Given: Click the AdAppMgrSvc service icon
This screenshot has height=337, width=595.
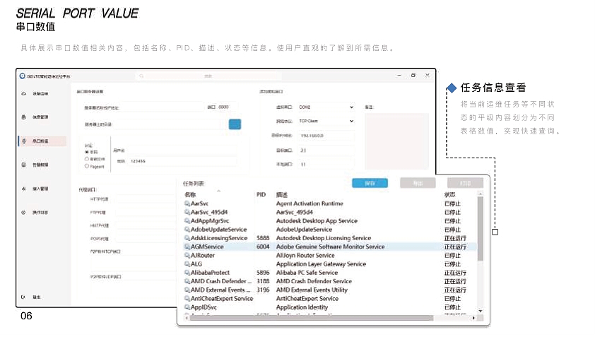Looking at the screenshot, I should [x=187, y=221].
